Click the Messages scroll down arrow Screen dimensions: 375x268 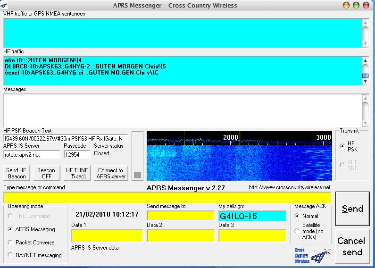click(365, 123)
